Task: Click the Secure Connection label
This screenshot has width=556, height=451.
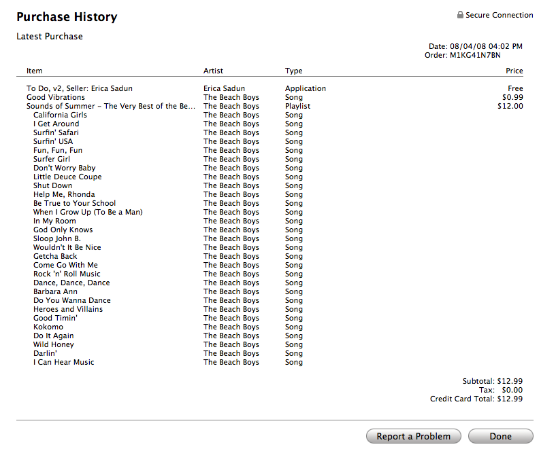Action: (x=500, y=15)
